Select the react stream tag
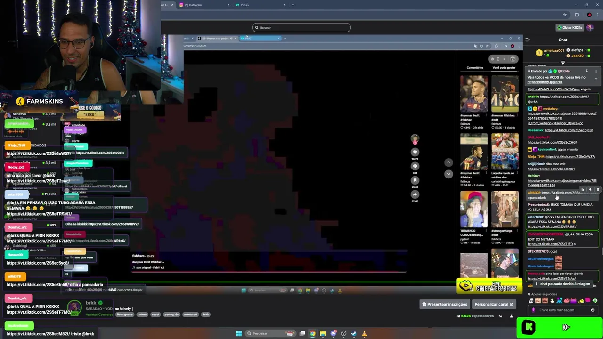603x339 pixels. 155,315
